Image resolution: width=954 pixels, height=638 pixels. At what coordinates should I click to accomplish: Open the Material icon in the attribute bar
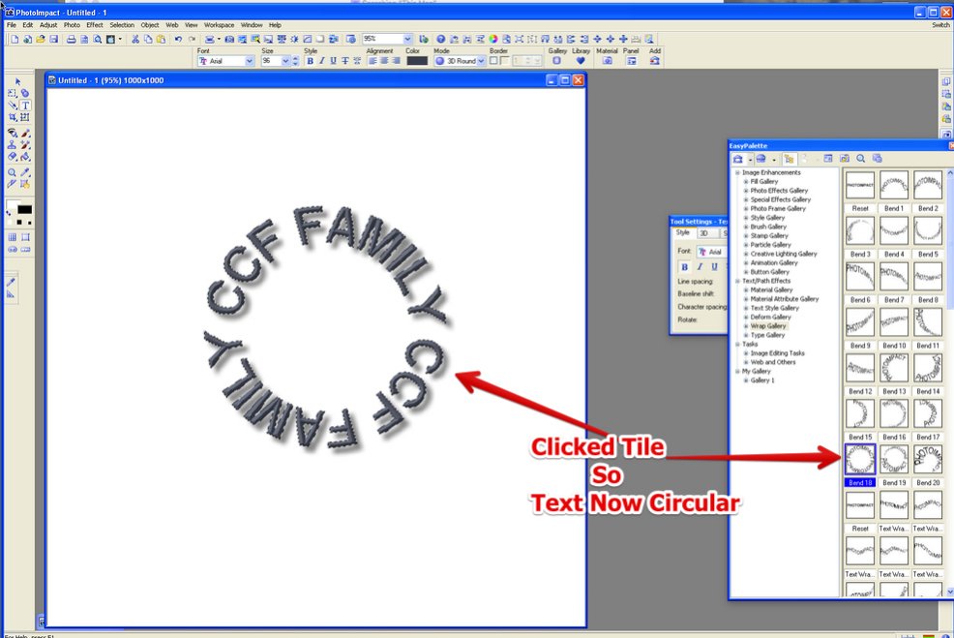[607, 61]
